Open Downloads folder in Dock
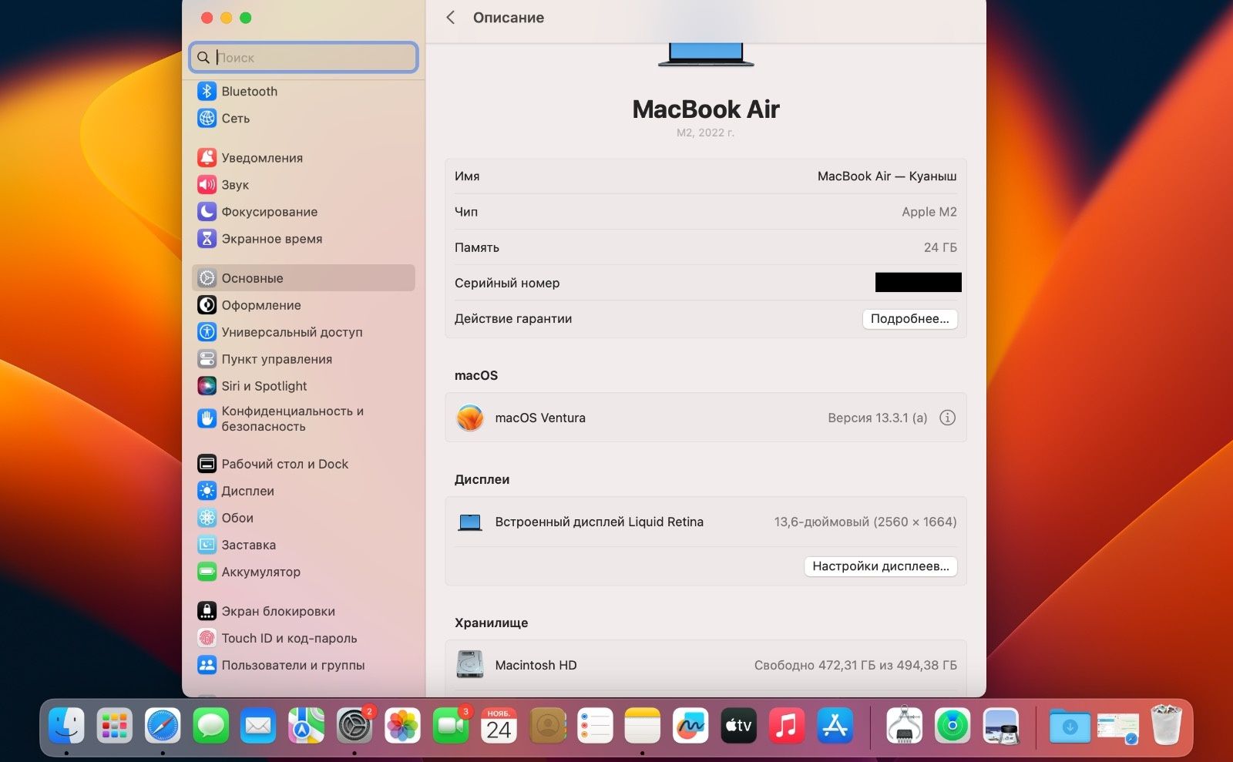The height and width of the screenshot is (762, 1233). pyautogui.click(x=1070, y=725)
